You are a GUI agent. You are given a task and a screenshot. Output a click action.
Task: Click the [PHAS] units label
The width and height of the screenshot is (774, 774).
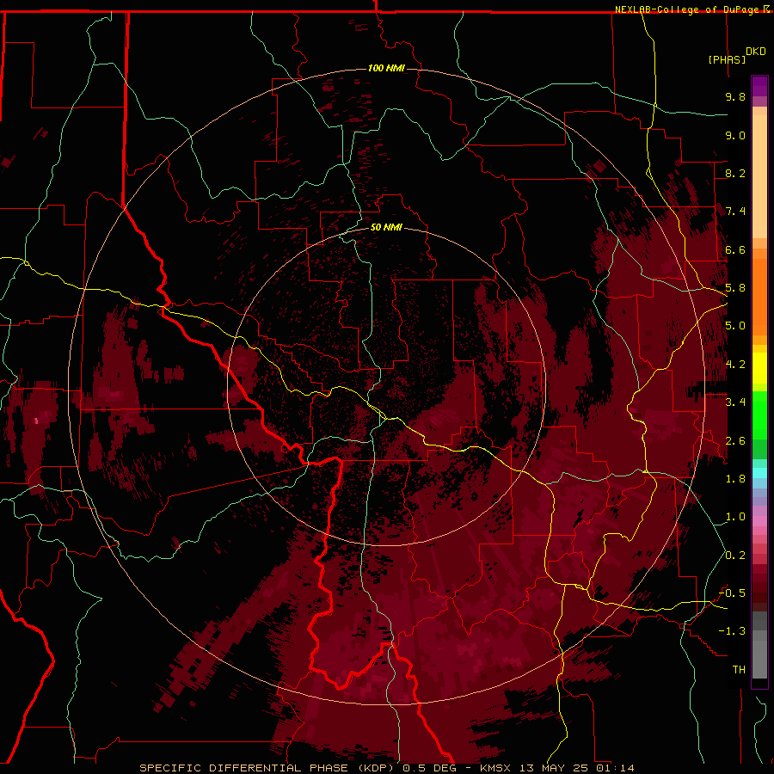click(727, 60)
